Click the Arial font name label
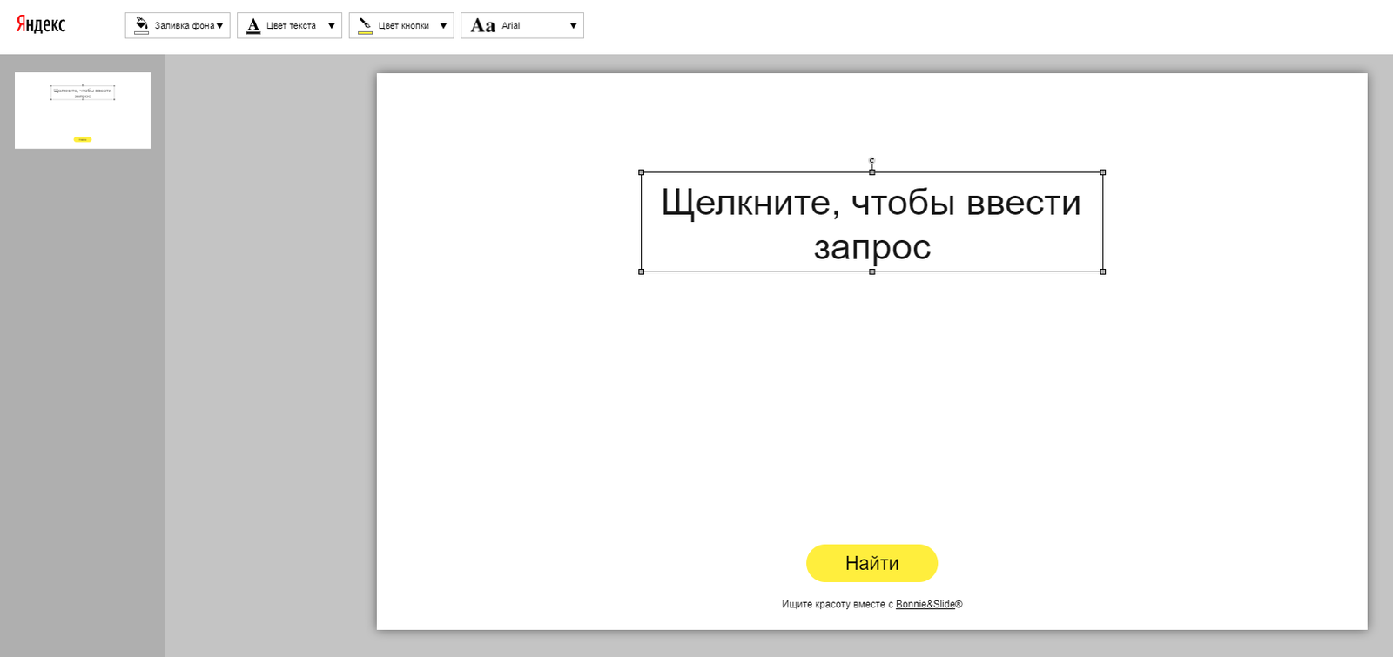Image resolution: width=1393 pixels, height=657 pixels. pyautogui.click(x=511, y=26)
